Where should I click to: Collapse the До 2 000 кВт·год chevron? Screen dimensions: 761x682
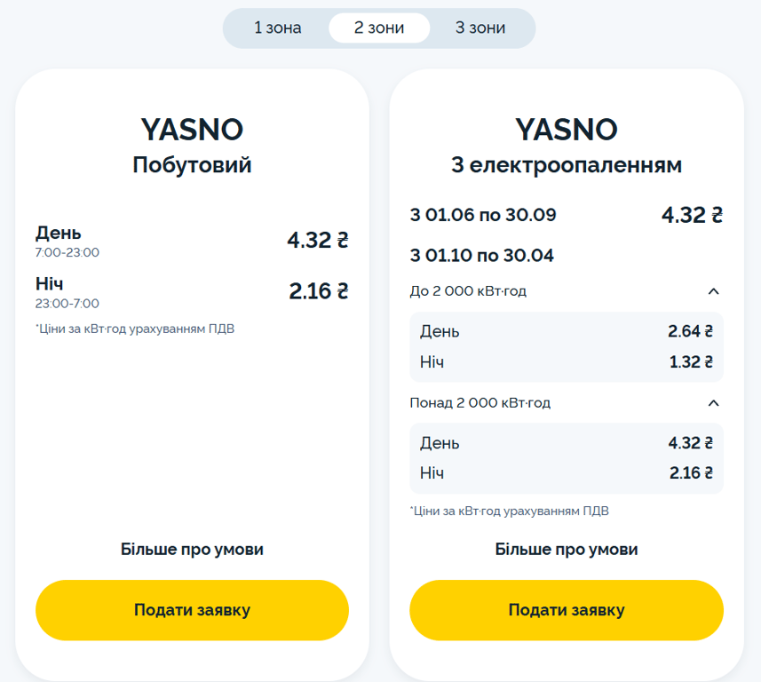click(713, 291)
